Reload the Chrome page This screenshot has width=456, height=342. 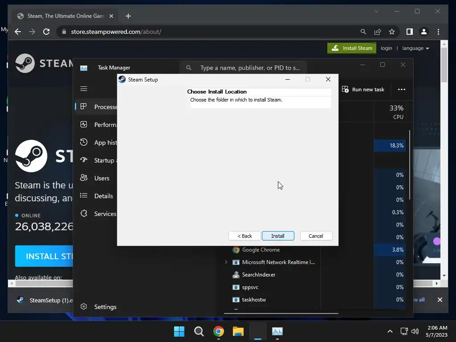tap(46, 32)
